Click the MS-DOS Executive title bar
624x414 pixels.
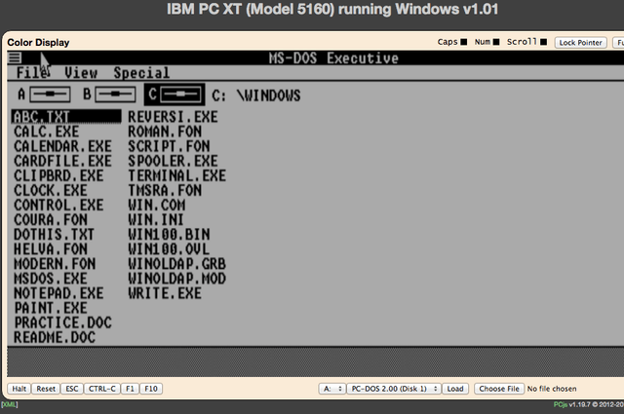(x=333, y=58)
